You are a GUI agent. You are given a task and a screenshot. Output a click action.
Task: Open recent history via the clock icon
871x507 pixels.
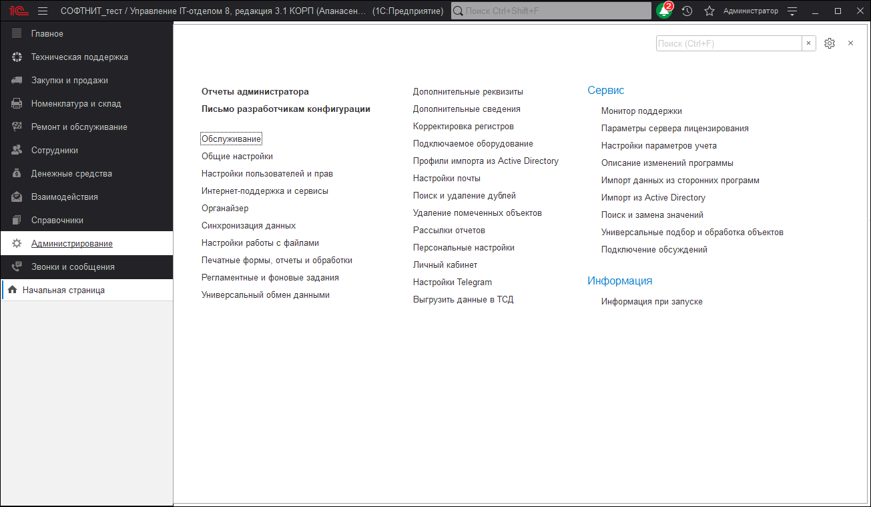pyautogui.click(x=687, y=11)
